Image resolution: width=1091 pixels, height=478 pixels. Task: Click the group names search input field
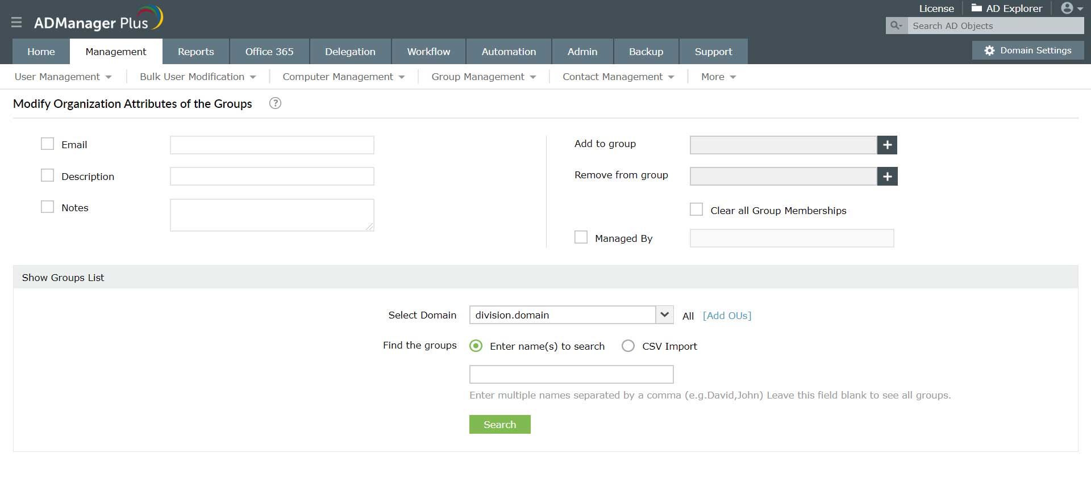point(571,375)
